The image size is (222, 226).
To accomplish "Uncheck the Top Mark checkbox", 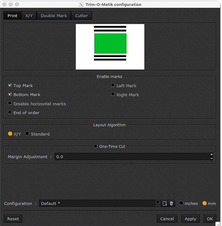I will pyautogui.click(x=10, y=86).
